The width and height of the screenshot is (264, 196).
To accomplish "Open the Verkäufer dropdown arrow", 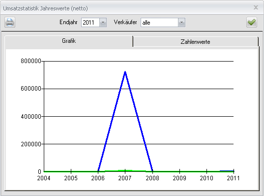I will click(181, 23).
